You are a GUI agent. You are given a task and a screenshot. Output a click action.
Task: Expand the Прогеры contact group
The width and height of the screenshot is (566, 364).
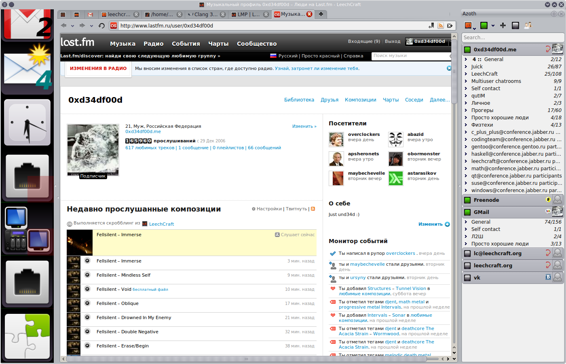point(466,110)
